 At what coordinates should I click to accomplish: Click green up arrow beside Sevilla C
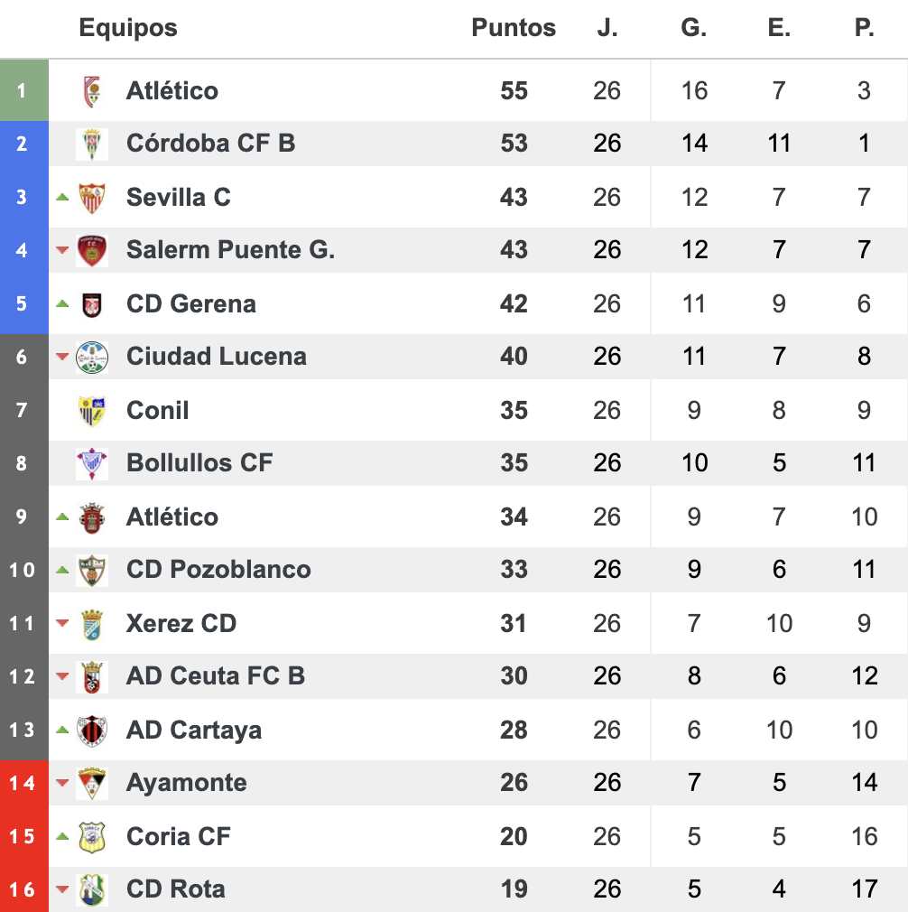click(62, 198)
